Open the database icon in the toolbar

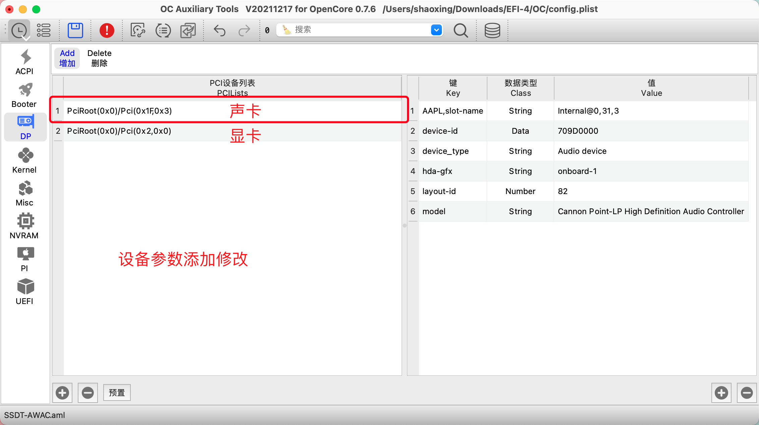492,31
